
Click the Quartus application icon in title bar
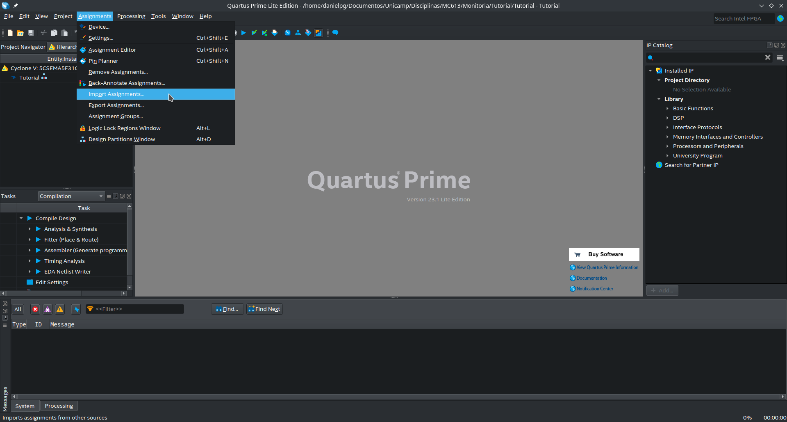[5, 6]
